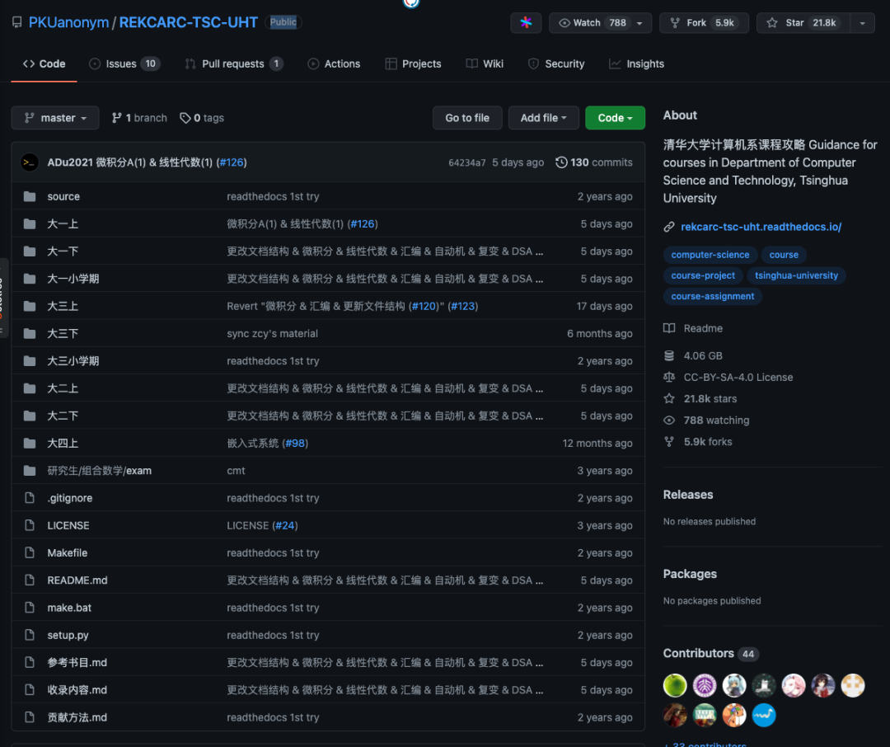The image size is (890, 747).
Task: Click the folder icon next to 大三小学期
Action: (30, 360)
